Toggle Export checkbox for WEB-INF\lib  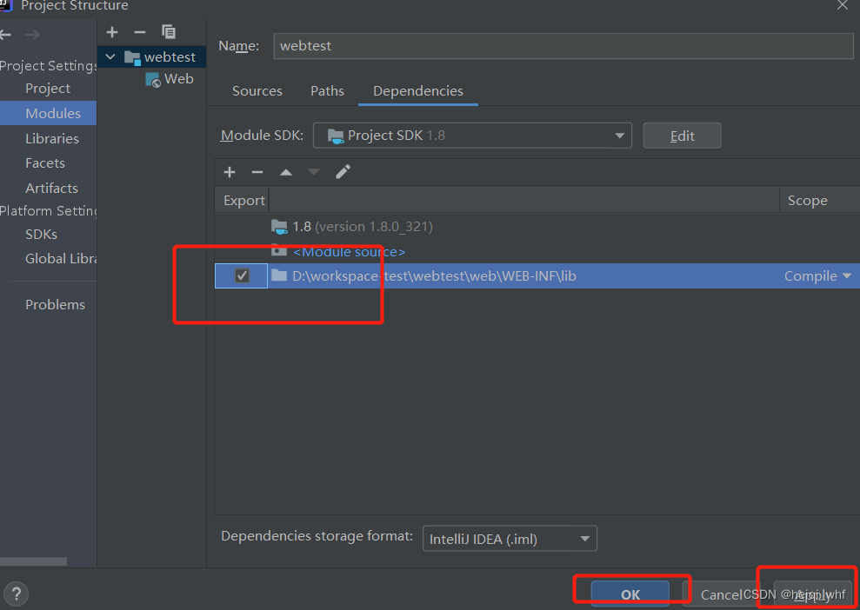(x=242, y=275)
